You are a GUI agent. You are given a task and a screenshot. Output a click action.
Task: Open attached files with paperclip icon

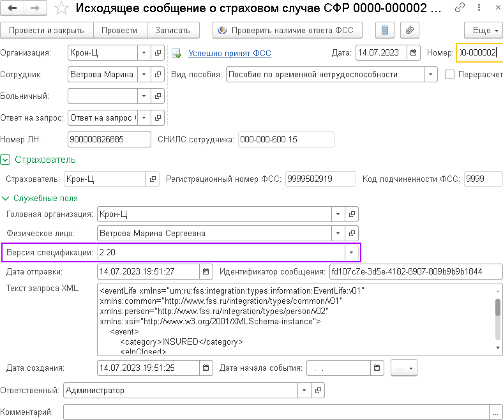pyautogui.click(x=410, y=30)
